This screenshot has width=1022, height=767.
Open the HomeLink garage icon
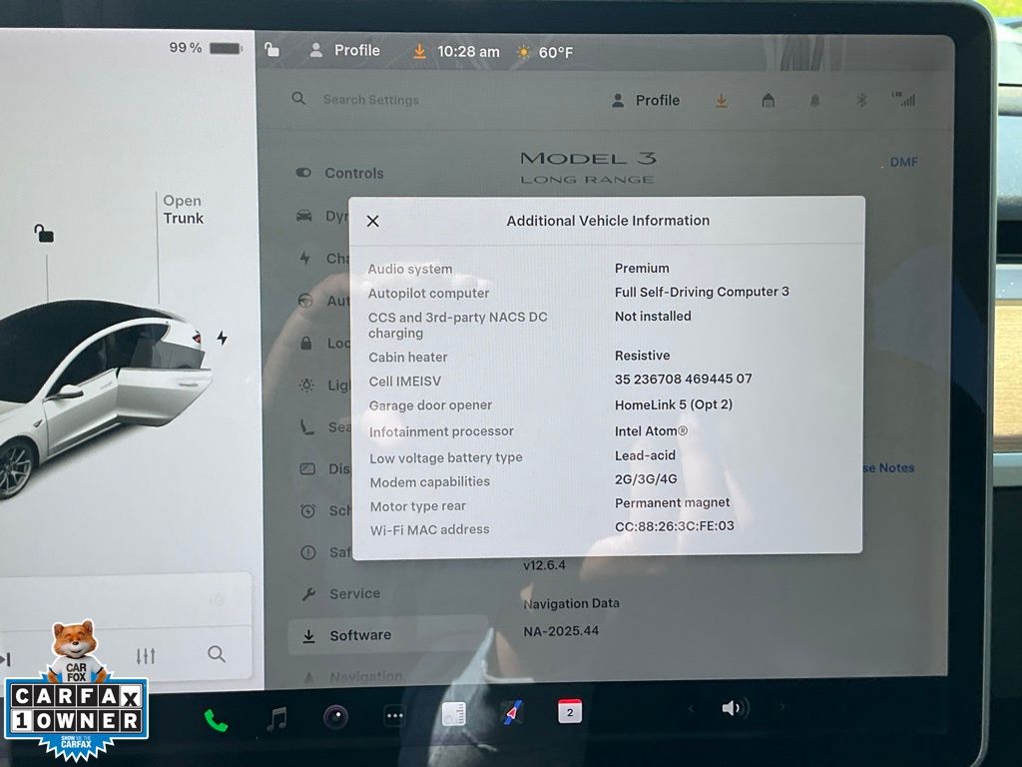tap(767, 100)
